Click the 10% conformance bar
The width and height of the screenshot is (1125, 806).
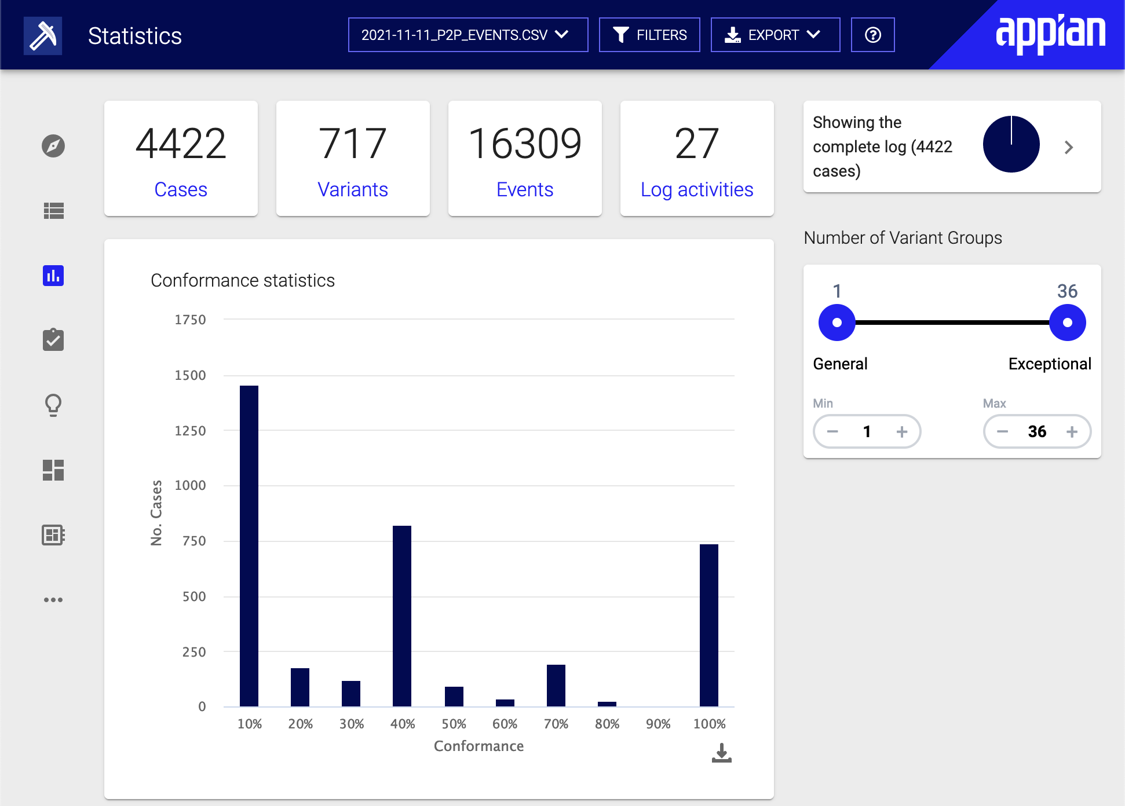[249, 546]
